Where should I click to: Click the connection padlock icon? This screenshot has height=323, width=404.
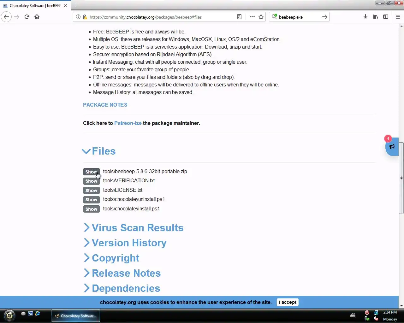85,17
